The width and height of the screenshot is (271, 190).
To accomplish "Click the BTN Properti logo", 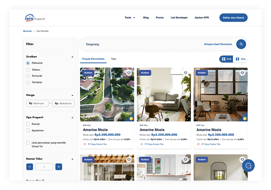I will 35,18.
